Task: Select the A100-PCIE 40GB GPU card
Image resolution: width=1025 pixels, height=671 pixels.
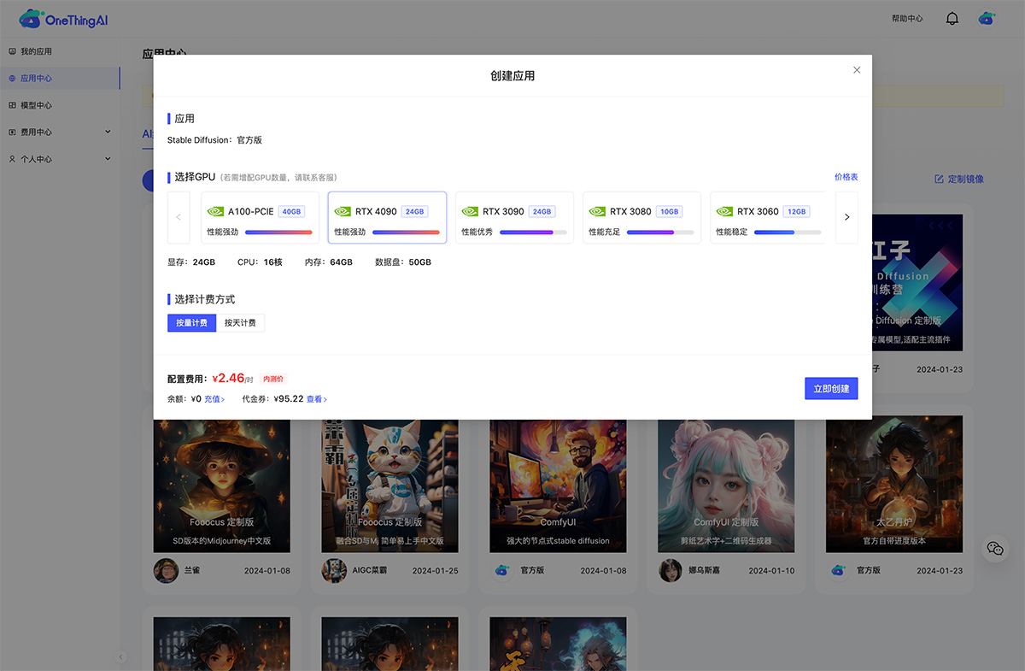Action: point(260,218)
